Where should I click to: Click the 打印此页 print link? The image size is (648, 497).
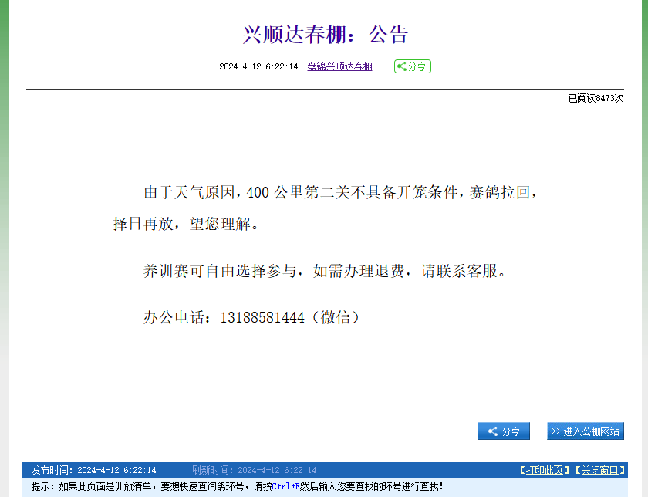[x=544, y=470]
